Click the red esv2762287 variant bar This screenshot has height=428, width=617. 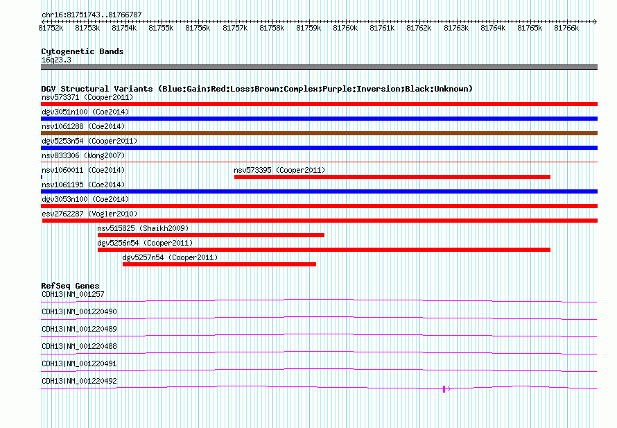320,221
